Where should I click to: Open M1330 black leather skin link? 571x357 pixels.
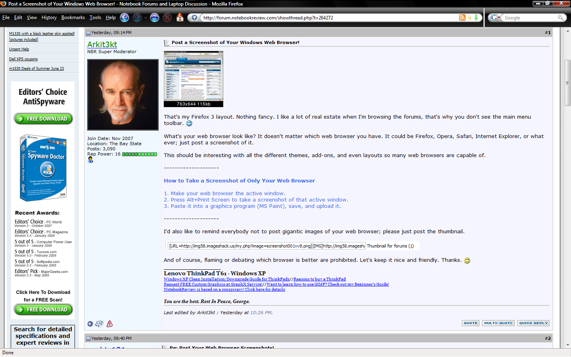pos(42,36)
